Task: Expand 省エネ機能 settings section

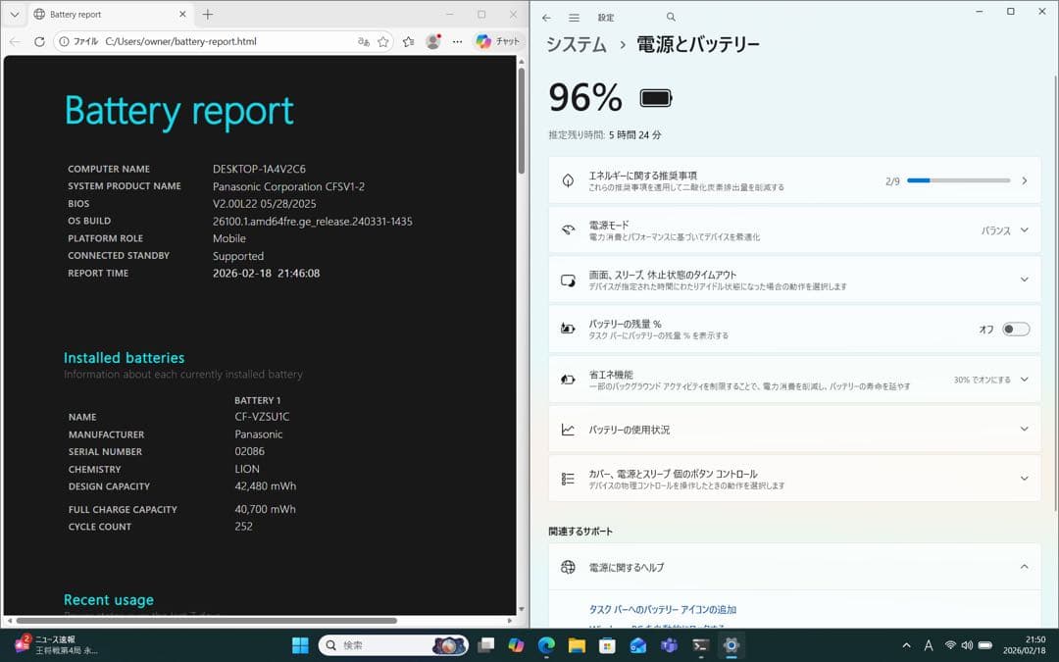Action: (1026, 379)
